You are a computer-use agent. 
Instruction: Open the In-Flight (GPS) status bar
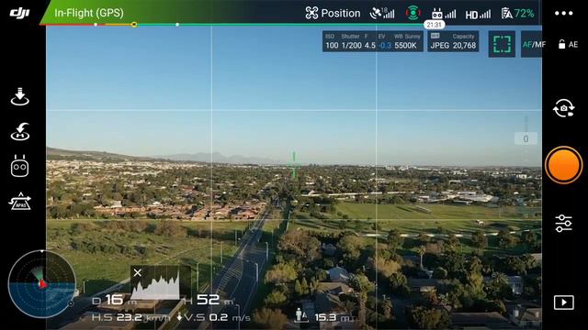89,13
